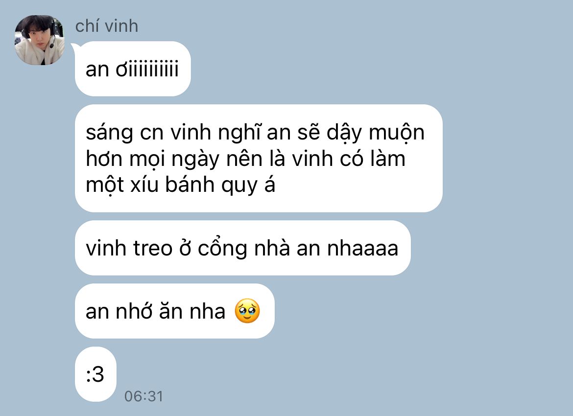Click the word "ăn" beside the emoji
573x416 pixels.
(x=170, y=311)
